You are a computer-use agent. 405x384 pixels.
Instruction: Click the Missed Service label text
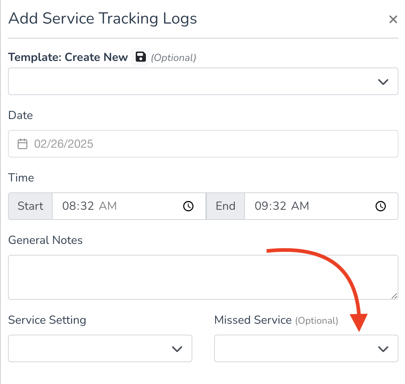tap(253, 320)
